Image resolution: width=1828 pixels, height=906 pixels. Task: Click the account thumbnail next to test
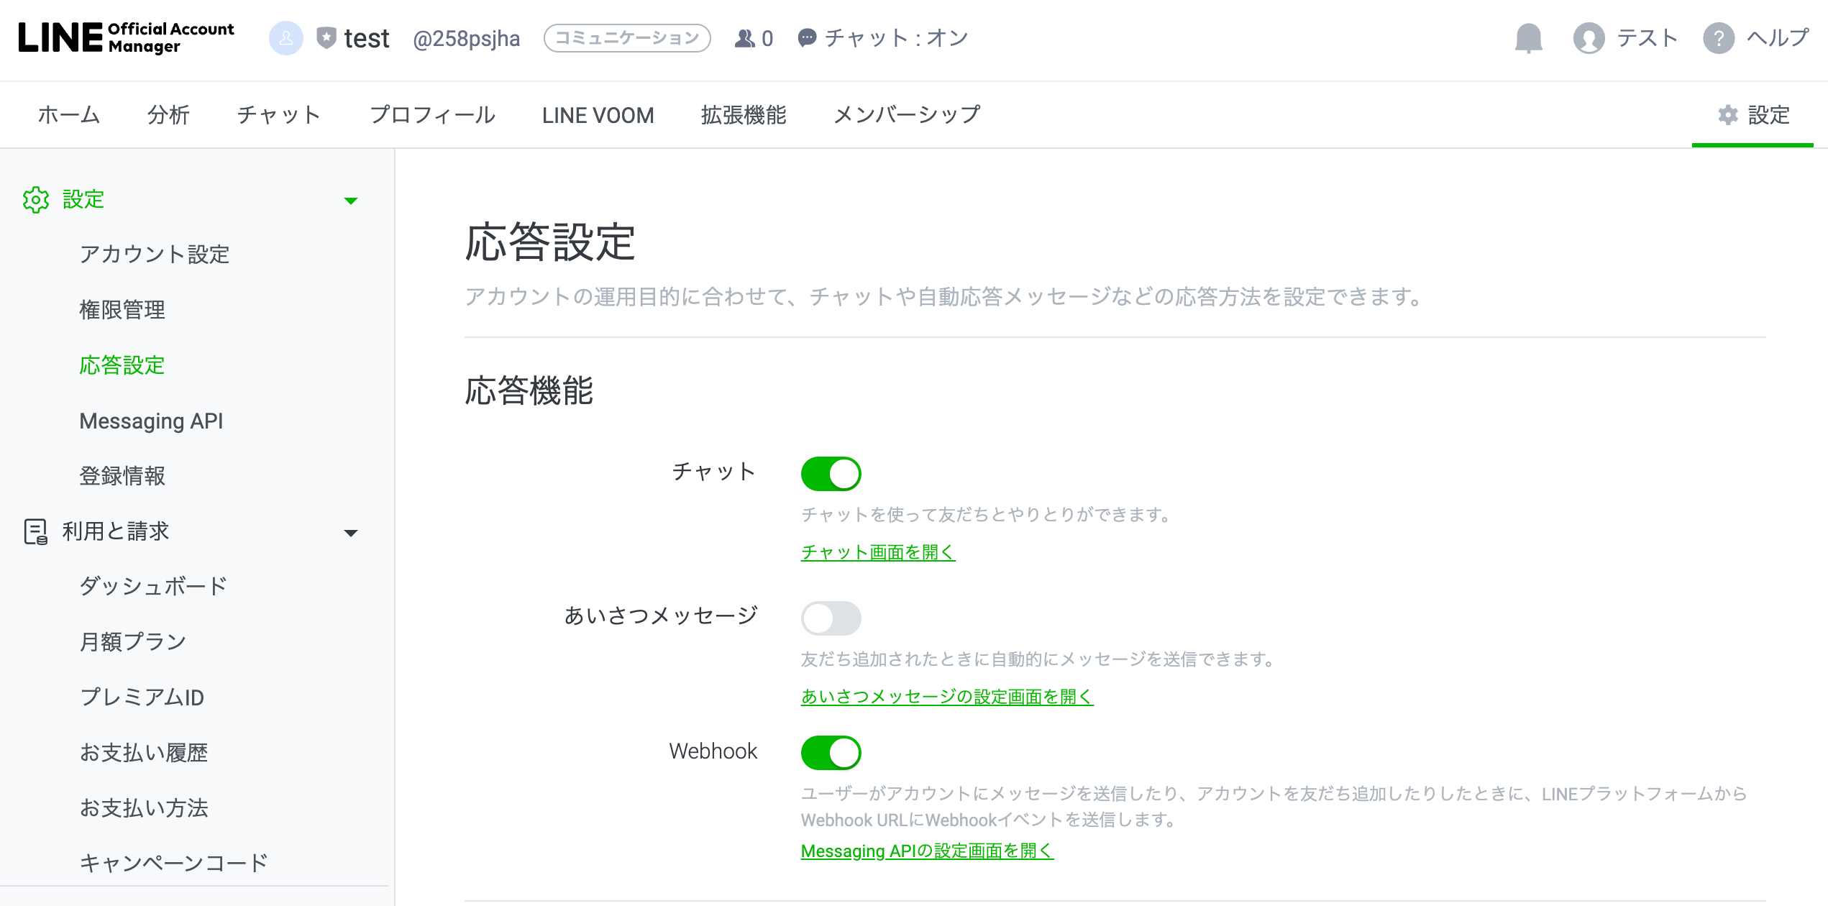[x=285, y=39]
